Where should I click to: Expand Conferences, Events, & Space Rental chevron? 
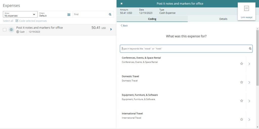[249, 64]
